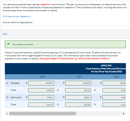This screenshot has width=130, height=121.
Task: Click the 2017 Net income field 48351
Action: point(78,97)
